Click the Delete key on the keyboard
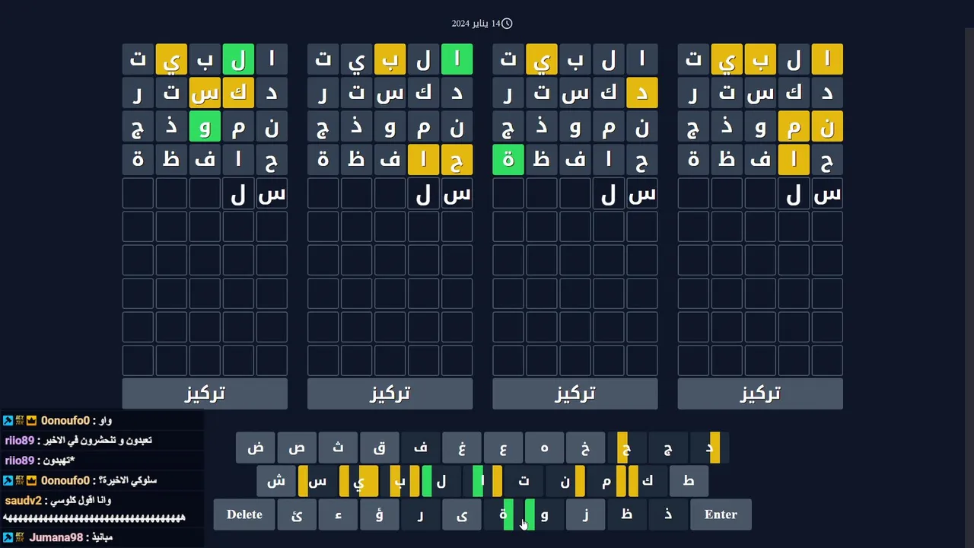The height and width of the screenshot is (548, 974). tap(244, 515)
